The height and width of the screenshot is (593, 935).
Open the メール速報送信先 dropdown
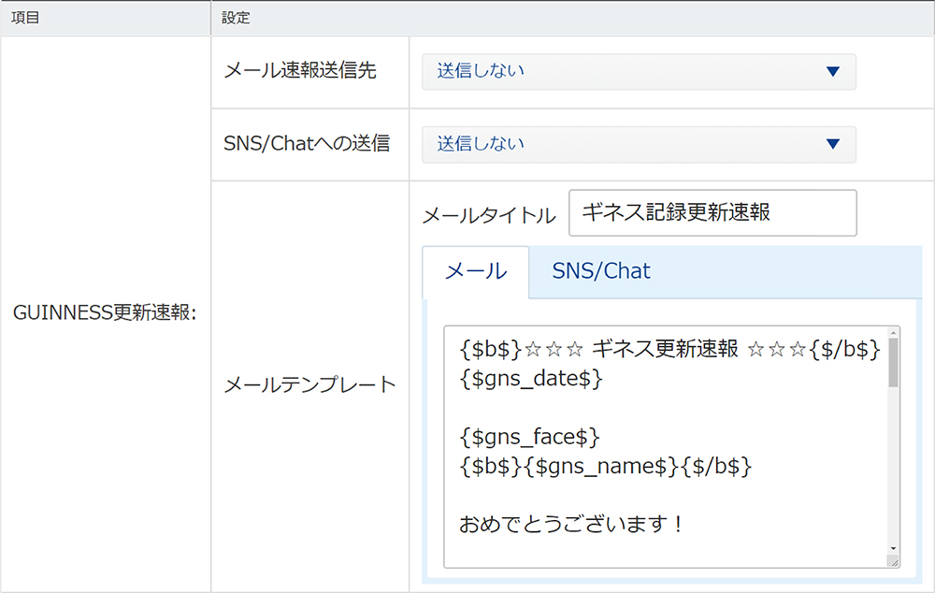pos(638,71)
